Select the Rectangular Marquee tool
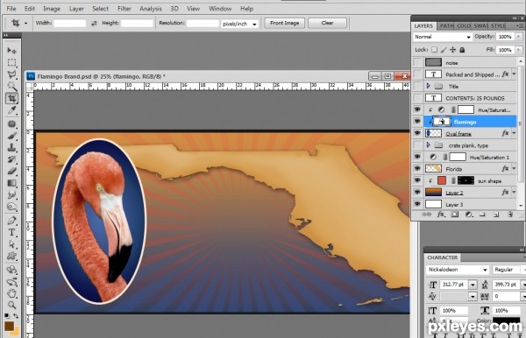The width and height of the screenshot is (526, 338). (x=11, y=63)
